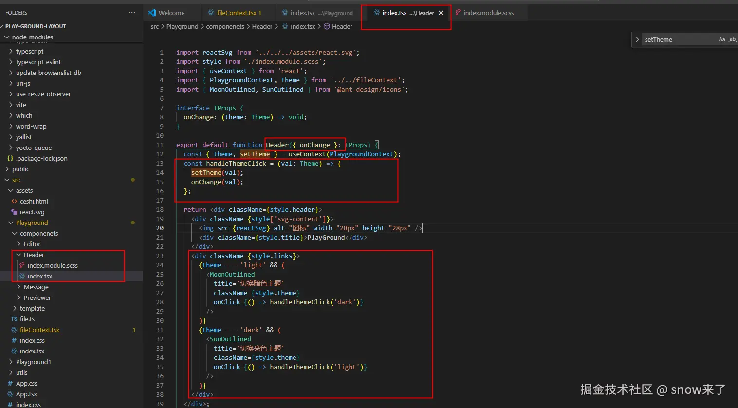Viewport: 738px width, 408px height.
Task: Open ceshi.html from the assets folder
Action: click(x=34, y=201)
